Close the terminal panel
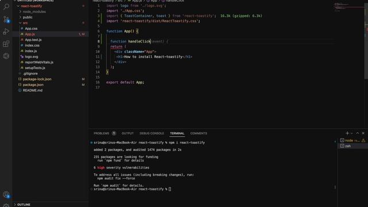The image size is (368, 207). pos(363,133)
